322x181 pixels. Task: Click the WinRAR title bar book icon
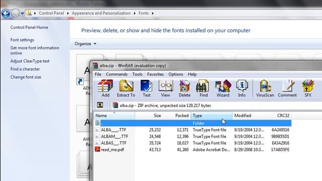coord(95,66)
